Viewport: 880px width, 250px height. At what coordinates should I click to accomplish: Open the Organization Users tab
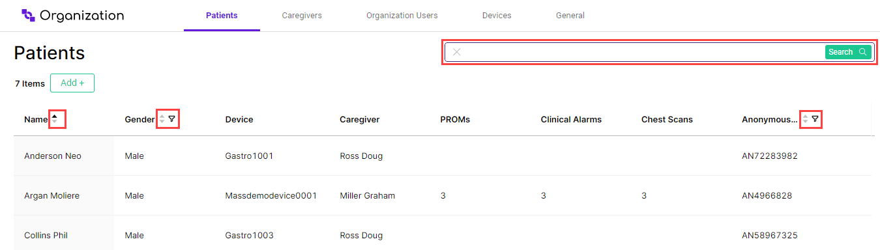pyautogui.click(x=402, y=15)
